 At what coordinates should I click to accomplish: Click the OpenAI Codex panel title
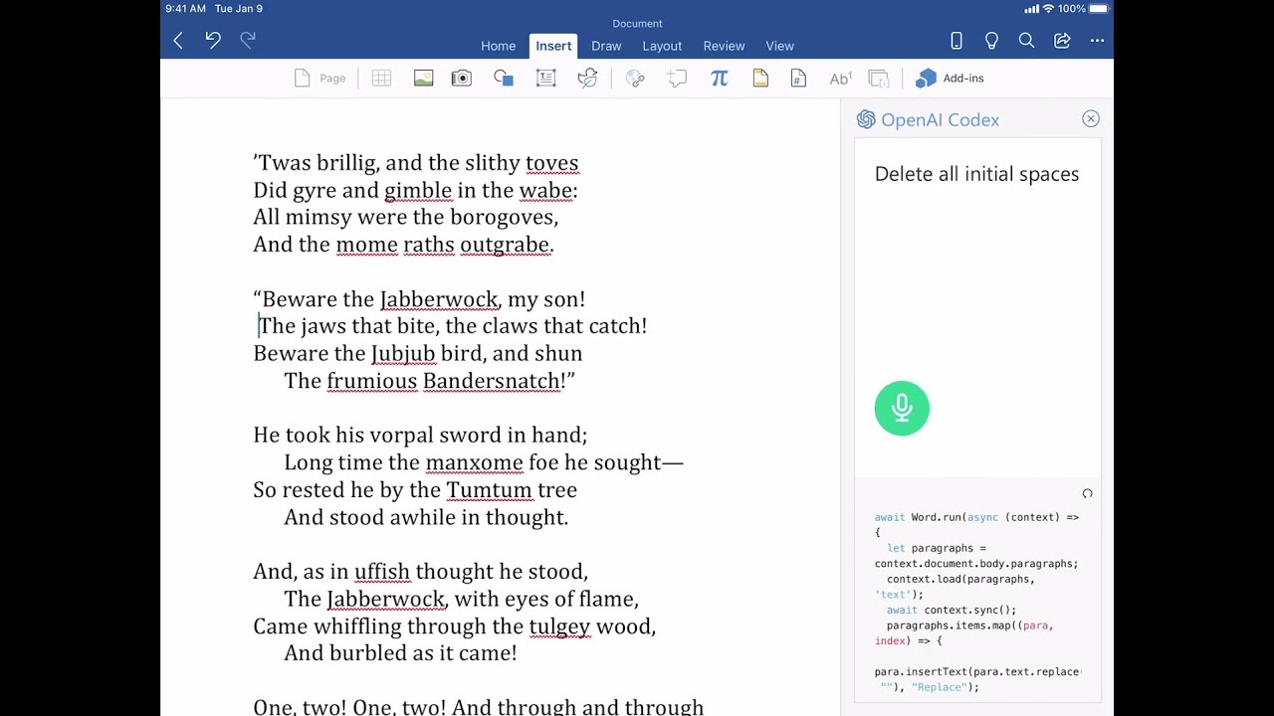pos(940,120)
